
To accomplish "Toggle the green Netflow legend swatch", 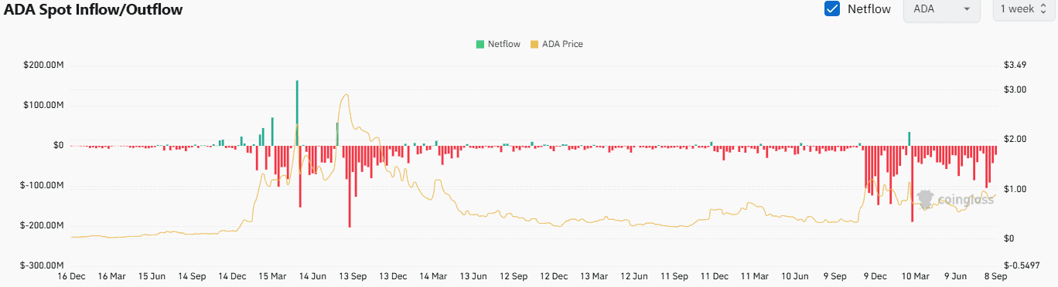I will coord(480,44).
